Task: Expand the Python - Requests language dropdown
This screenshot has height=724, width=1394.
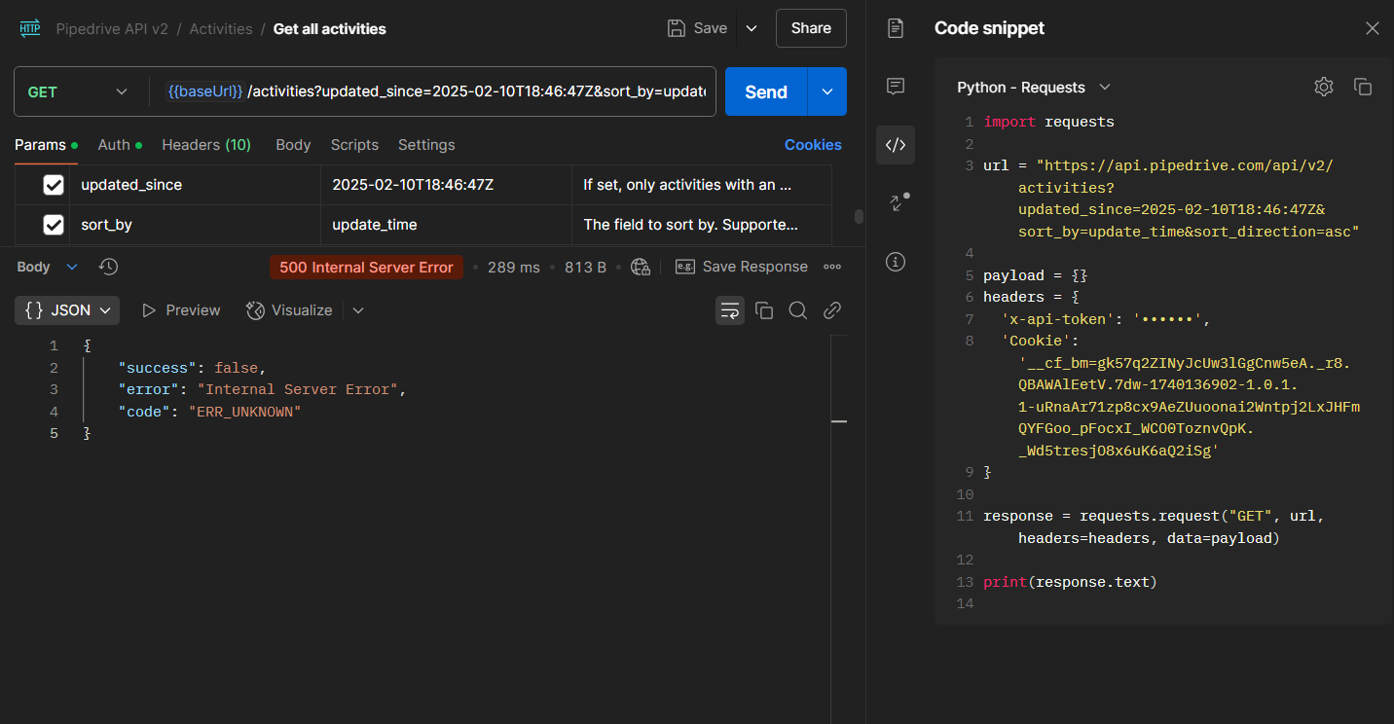Action: point(1033,88)
